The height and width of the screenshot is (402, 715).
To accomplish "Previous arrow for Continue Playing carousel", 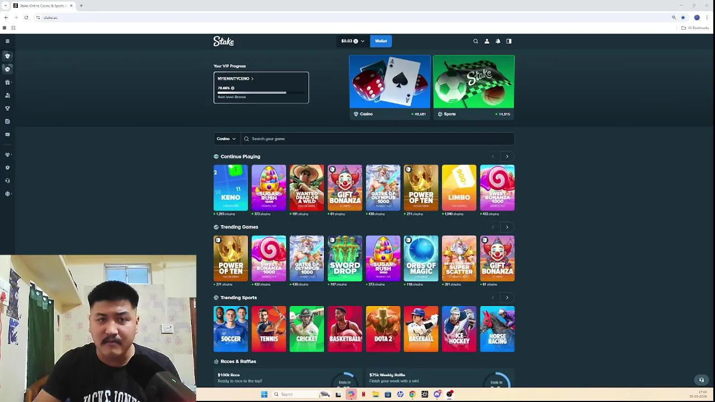I will click(x=493, y=156).
